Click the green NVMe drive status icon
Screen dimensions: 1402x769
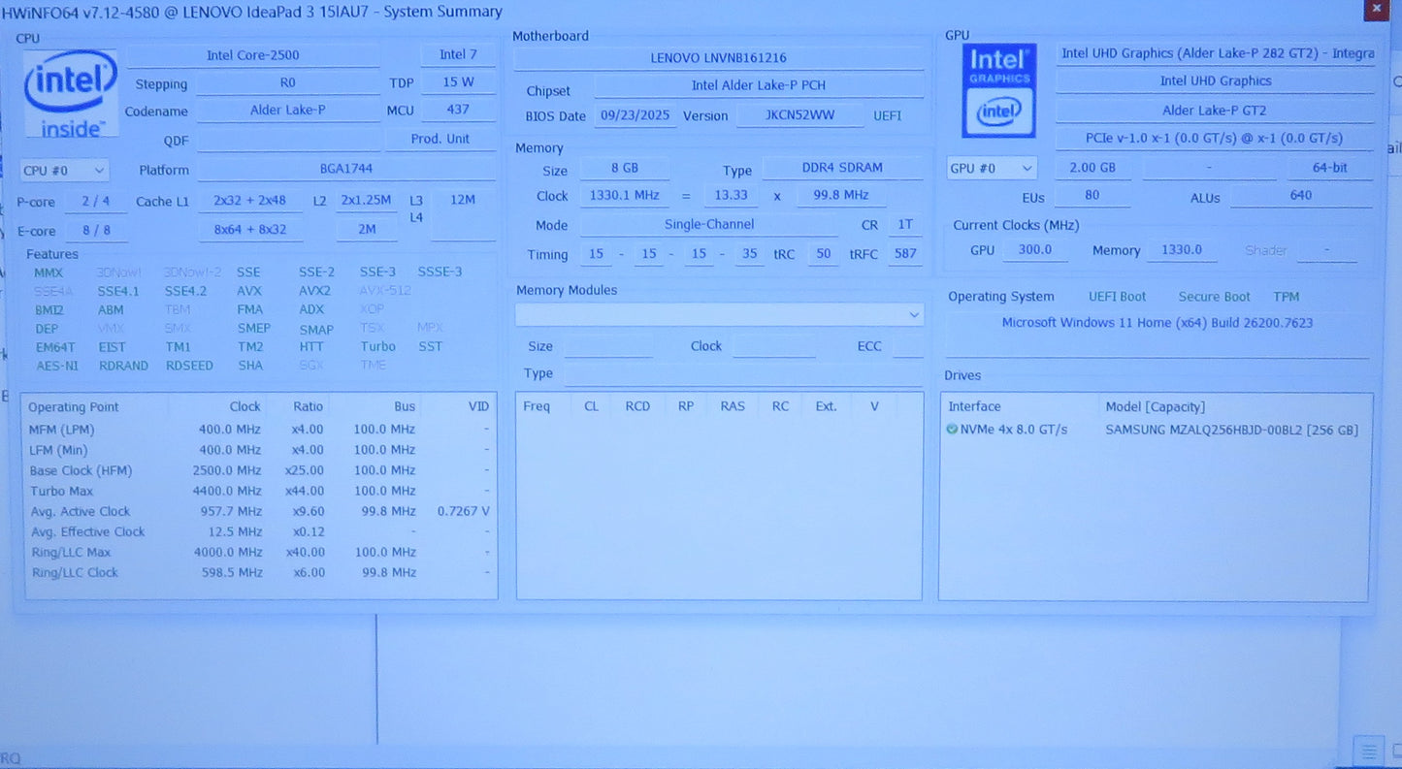click(x=952, y=430)
